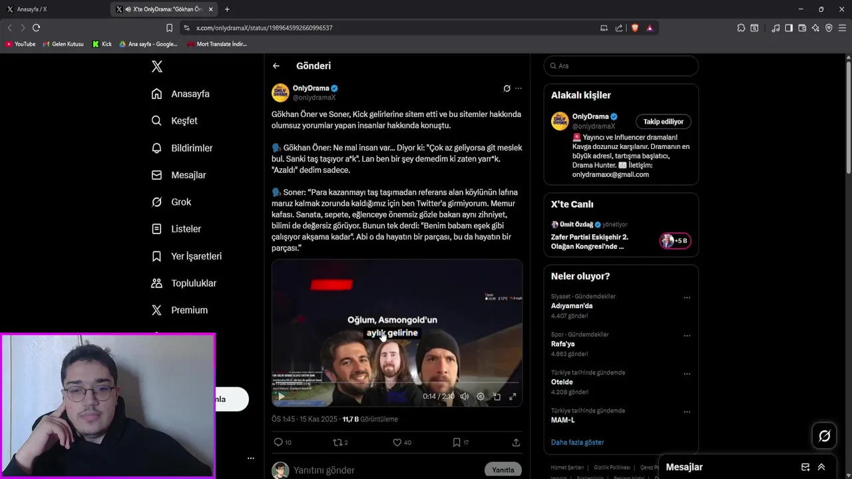
Task: Close the OnlyDrama browser tab
Action: (211, 9)
